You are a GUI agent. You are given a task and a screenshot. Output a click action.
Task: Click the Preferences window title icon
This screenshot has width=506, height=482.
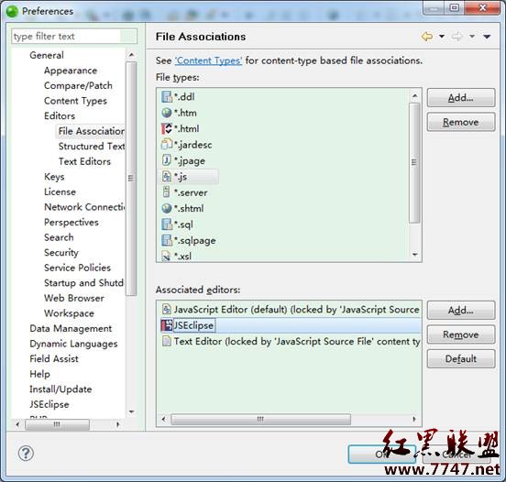(x=12, y=11)
